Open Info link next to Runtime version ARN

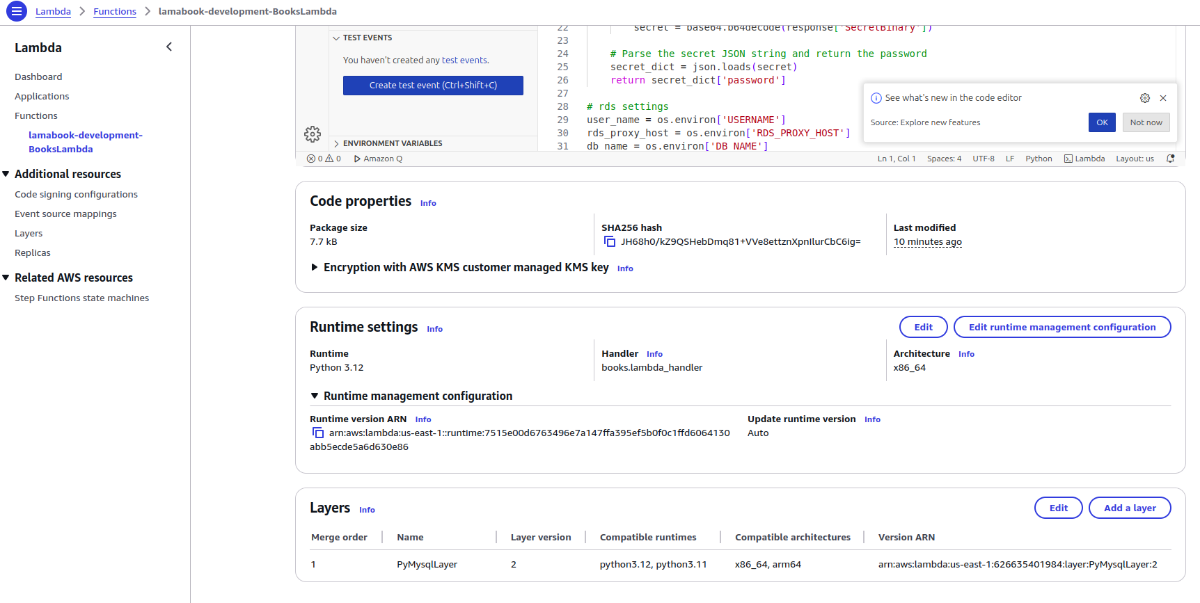coord(423,419)
